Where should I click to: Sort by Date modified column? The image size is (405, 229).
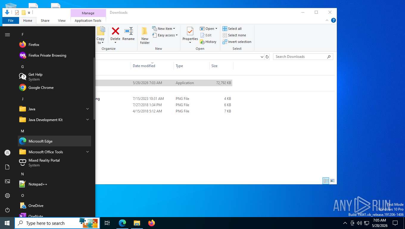coord(152,66)
